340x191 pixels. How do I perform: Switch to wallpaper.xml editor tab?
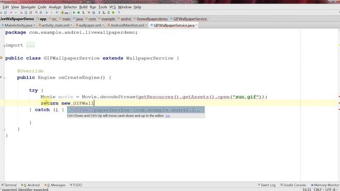(90, 25)
